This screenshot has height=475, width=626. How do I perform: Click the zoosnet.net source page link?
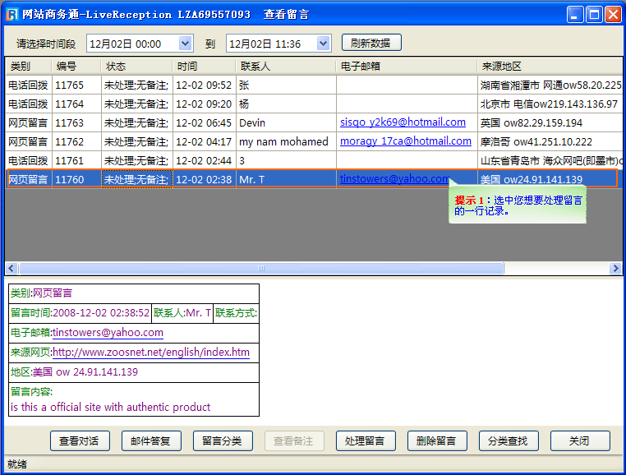pyautogui.click(x=151, y=353)
